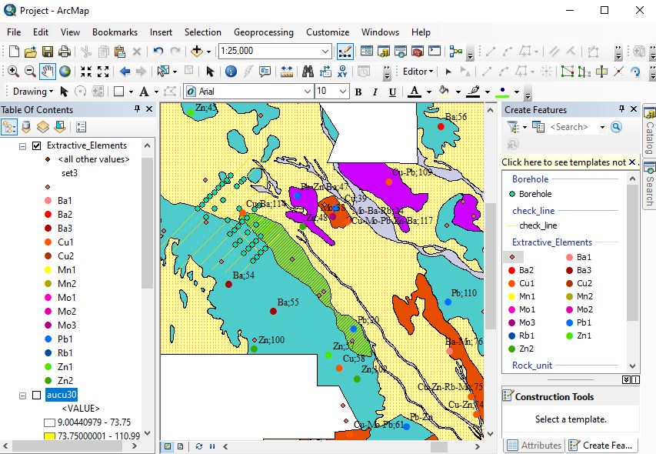656x454 pixels.
Task: Open the Geoprocessing menu
Action: tap(264, 32)
